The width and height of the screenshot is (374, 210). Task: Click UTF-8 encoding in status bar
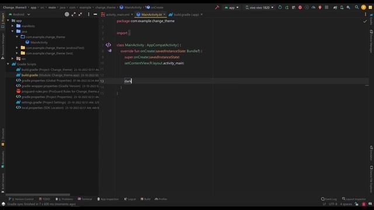[x=333, y=204]
